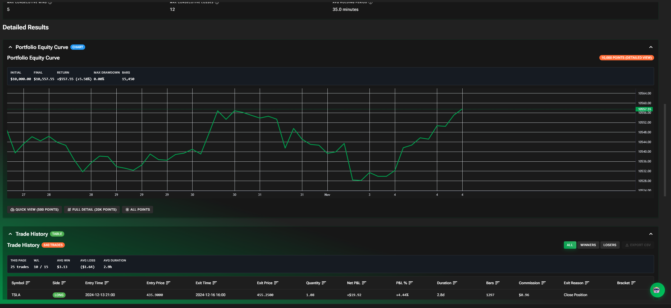Click the caret beside Trade History title
671x308 pixels.
[x=10, y=234]
